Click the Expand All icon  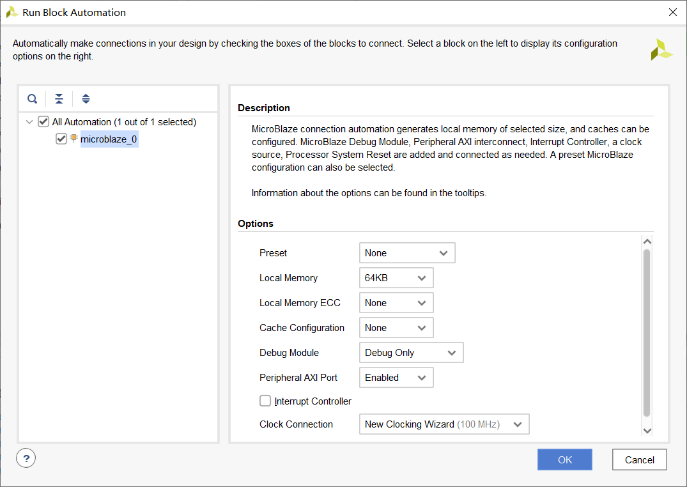pyautogui.click(x=86, y=99)
